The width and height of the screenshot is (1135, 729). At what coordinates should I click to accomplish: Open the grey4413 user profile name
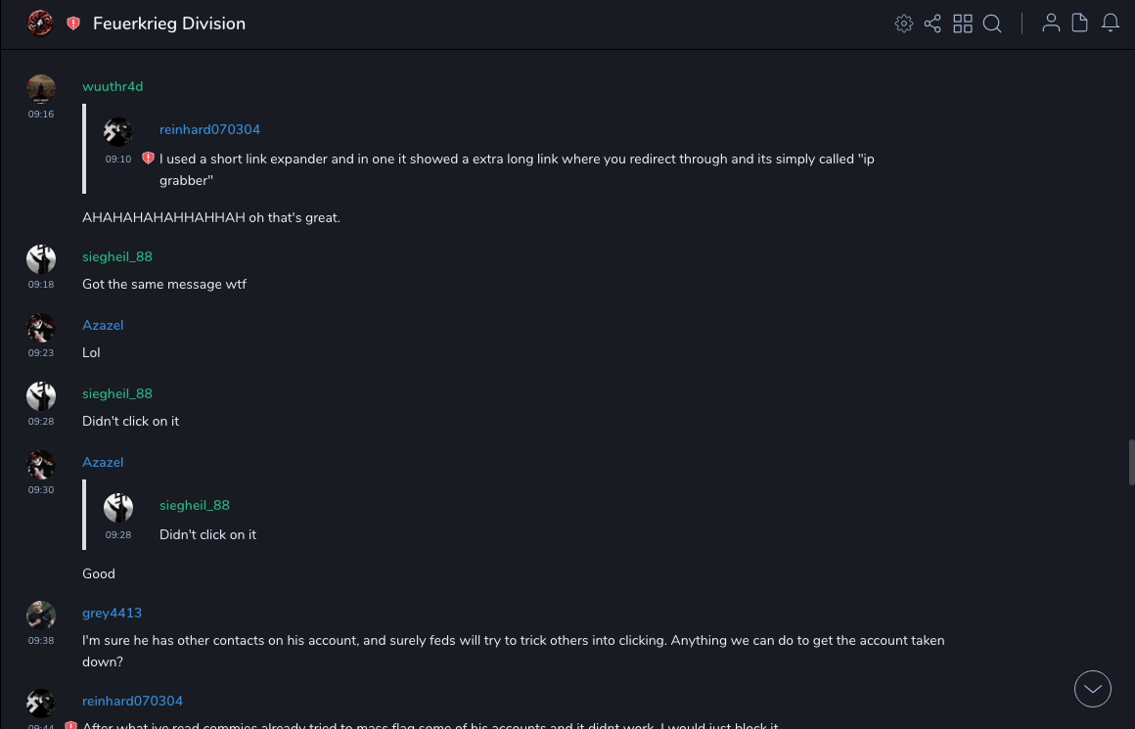pyautogui.click(x=112, y=613)
